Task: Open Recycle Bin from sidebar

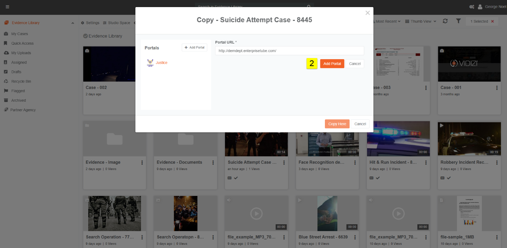Action: (21, 81)
